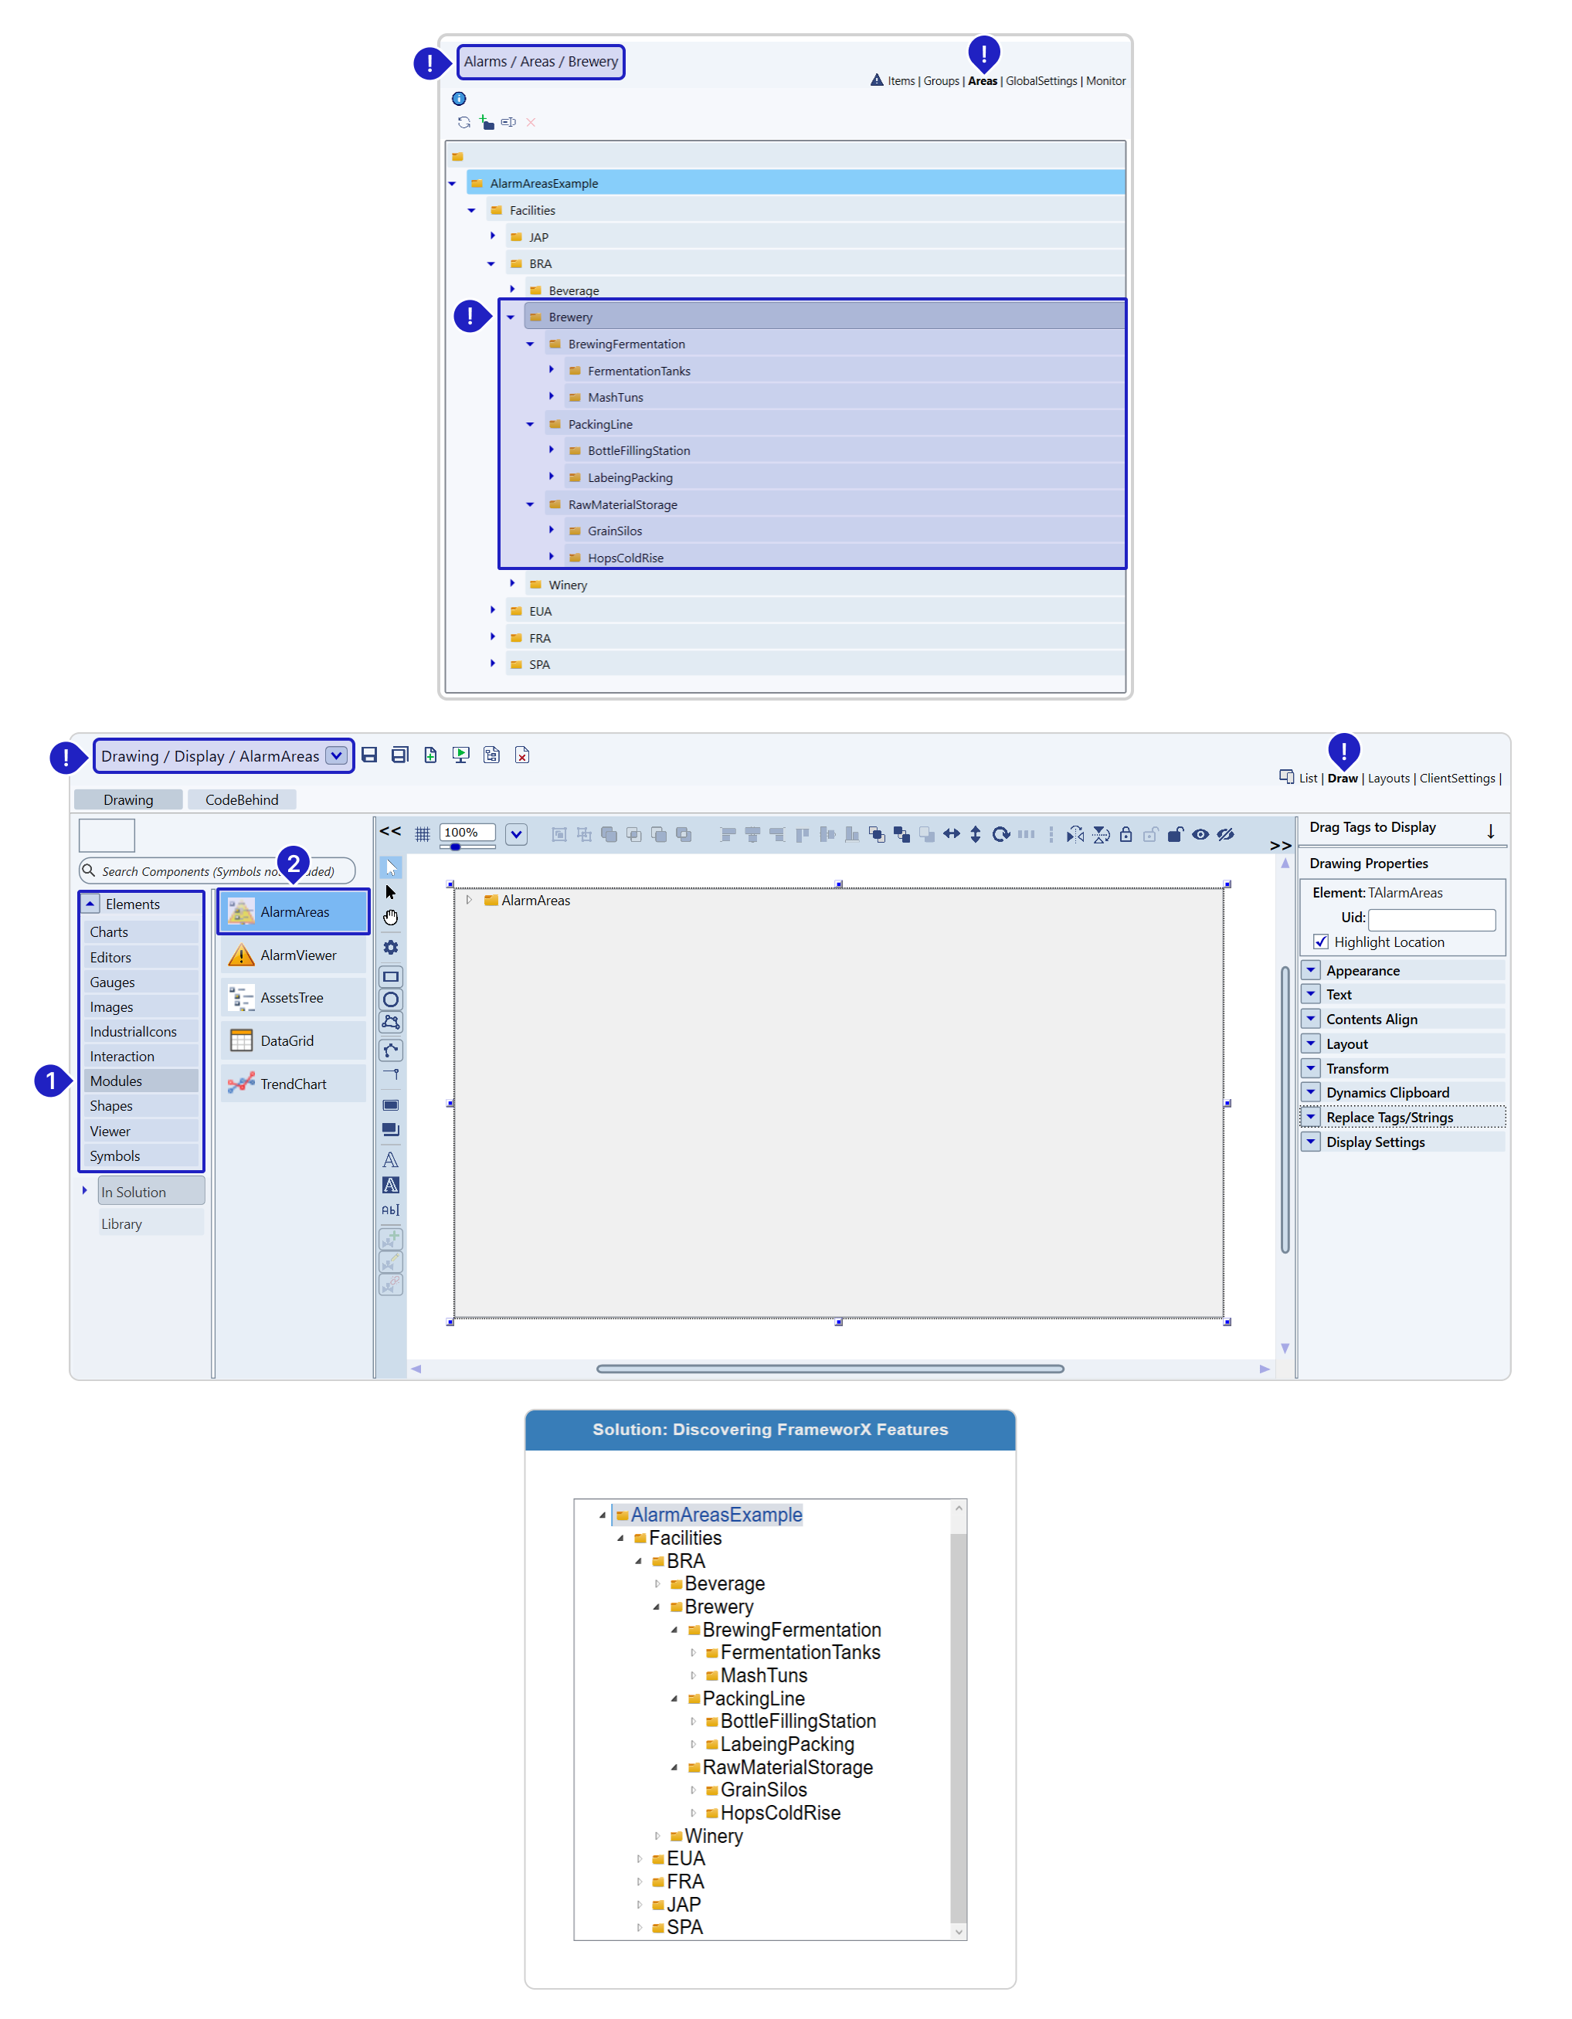
Task: Click the refresh icon in Alarms Areas
Action: [464, 122]
